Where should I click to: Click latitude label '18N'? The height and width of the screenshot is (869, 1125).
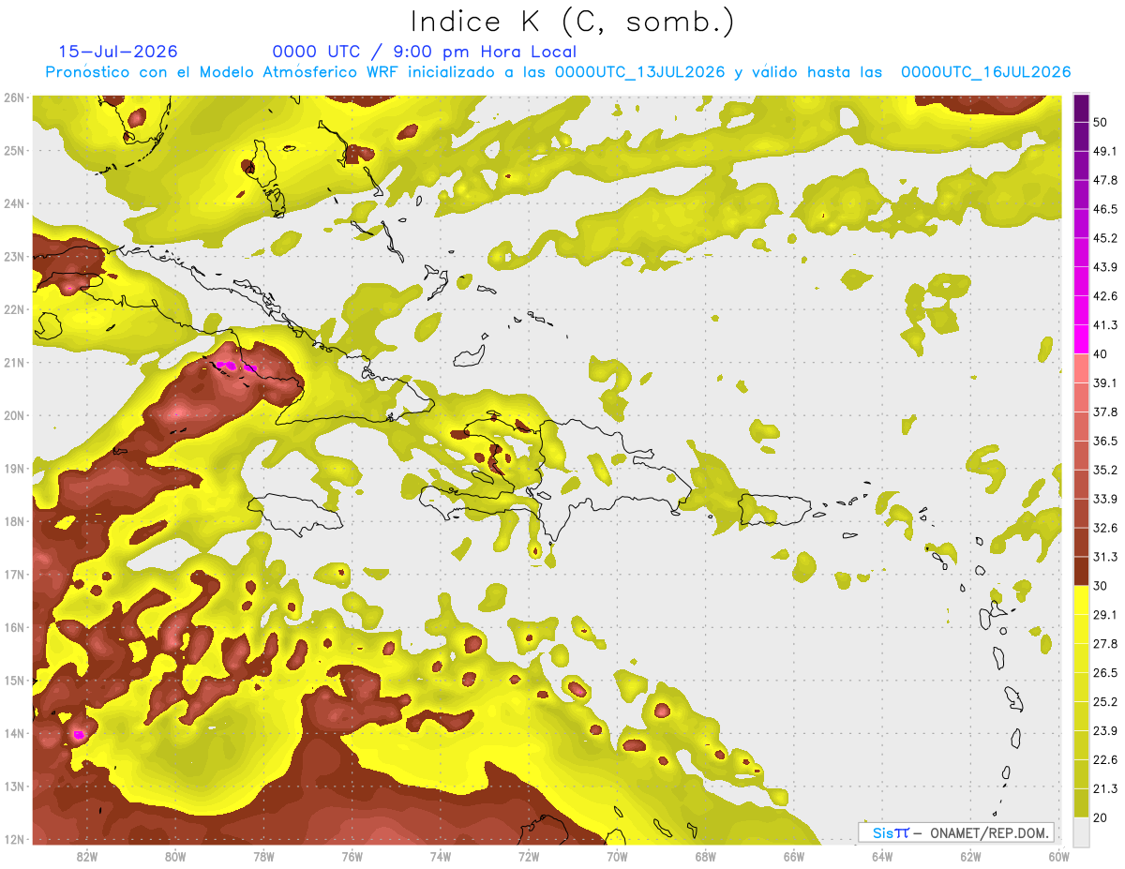(x=13, y=521)
